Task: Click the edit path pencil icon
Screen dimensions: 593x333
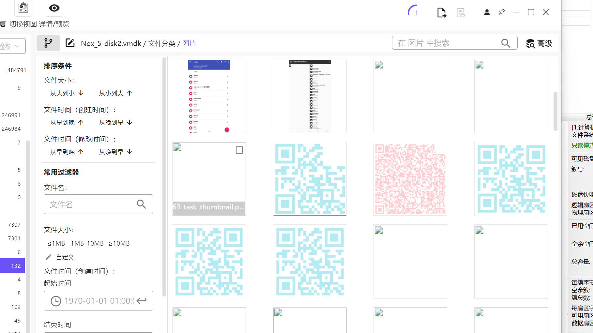Action: tap(70, 43)
